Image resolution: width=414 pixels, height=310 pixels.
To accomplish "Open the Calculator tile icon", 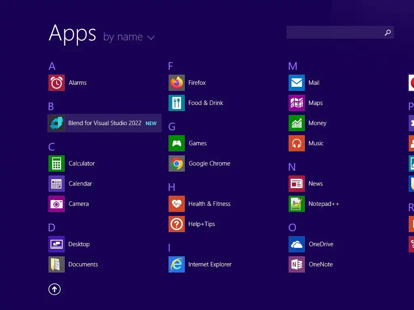I will [x=57, y=163].
